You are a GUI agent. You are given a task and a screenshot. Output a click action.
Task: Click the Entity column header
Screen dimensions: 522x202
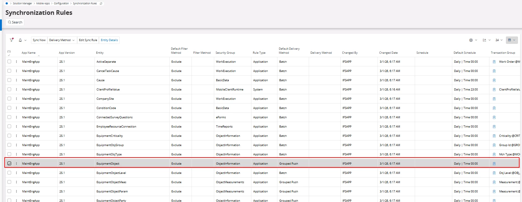coord(100,53)
